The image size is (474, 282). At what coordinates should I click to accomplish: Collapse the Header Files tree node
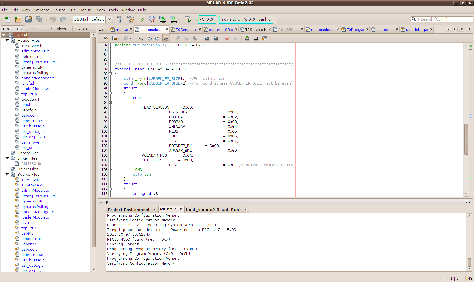pos(7,40)
